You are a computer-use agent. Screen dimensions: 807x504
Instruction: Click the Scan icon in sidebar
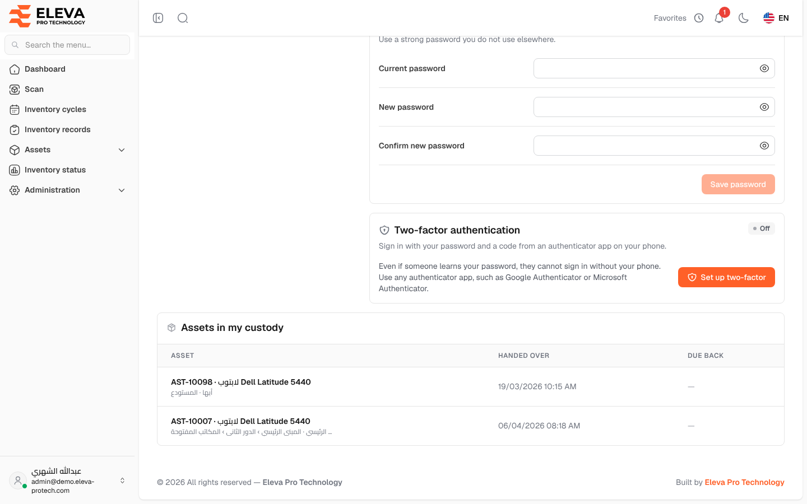tap(15, 89)
